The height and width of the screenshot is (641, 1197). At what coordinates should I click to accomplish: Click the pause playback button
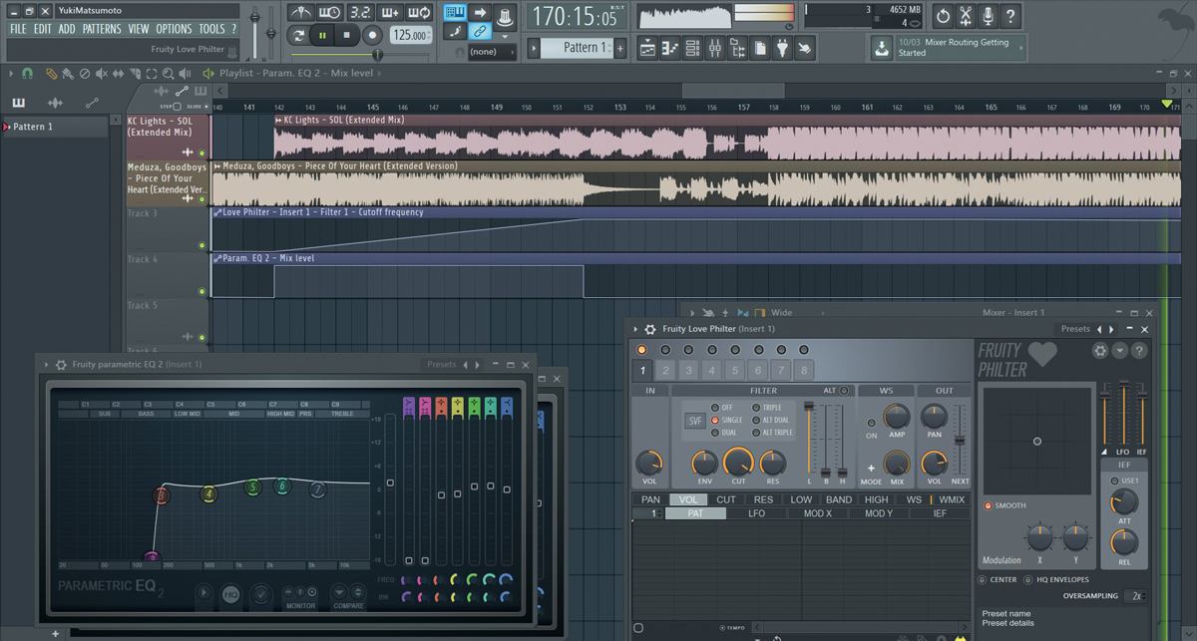322,35
